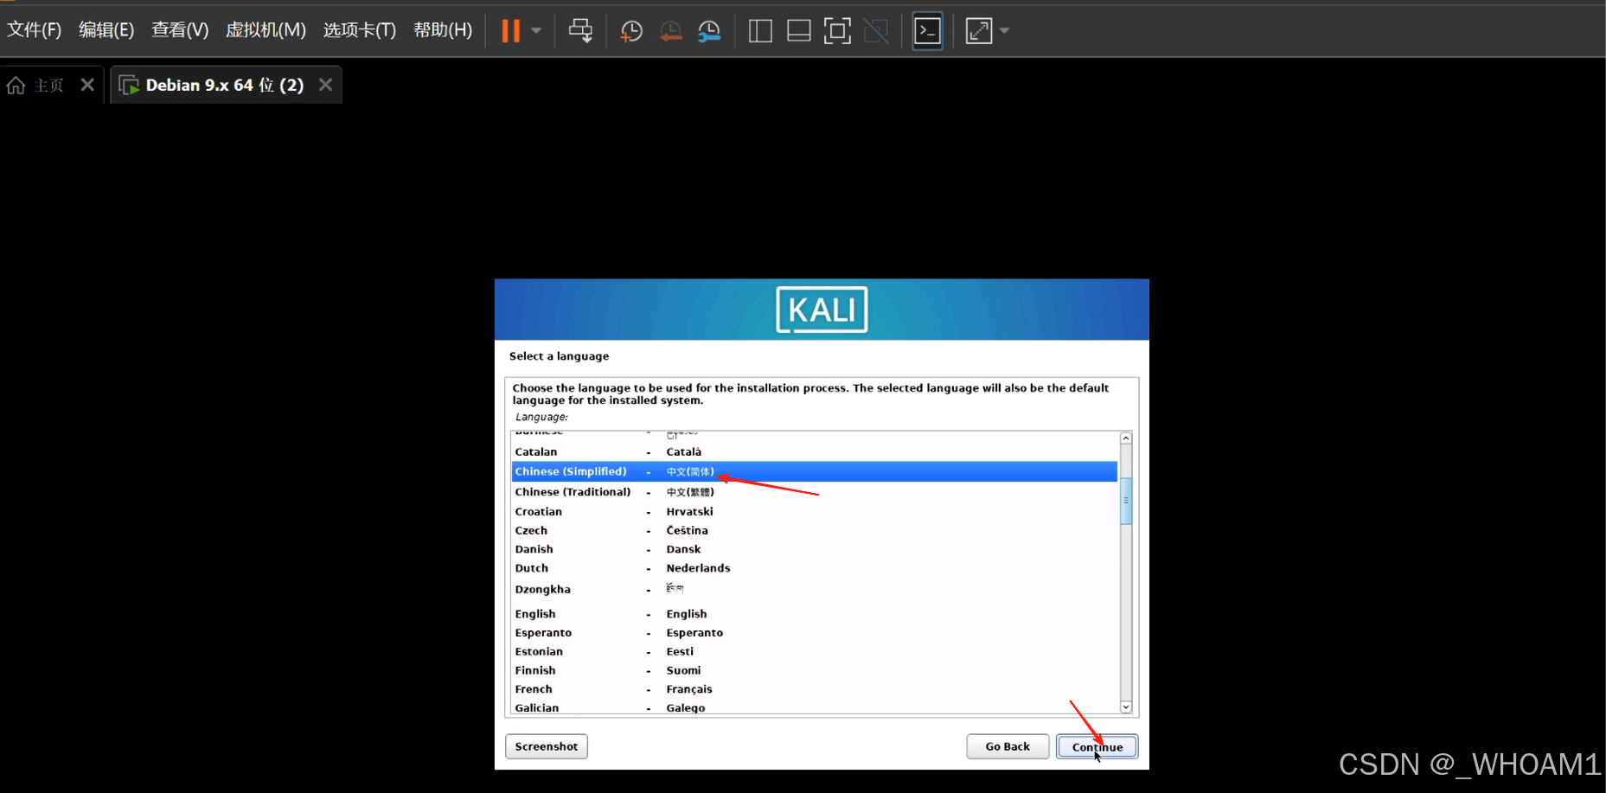The height and width of the screenshot is (793, 1606).
Task: Expand the stretch display options arrow
Action: pyautogui.click(x=1004, y=31)
